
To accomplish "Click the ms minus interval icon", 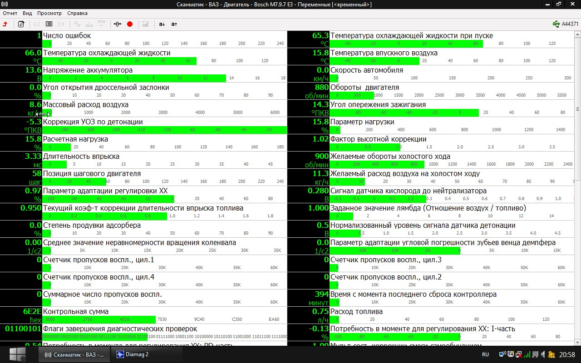I will tap(89, 24).
